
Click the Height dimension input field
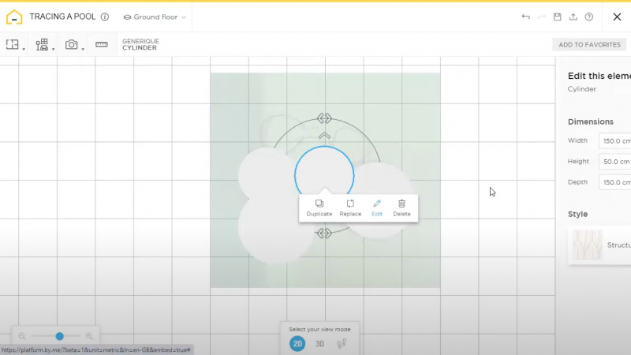coord(615,162)
